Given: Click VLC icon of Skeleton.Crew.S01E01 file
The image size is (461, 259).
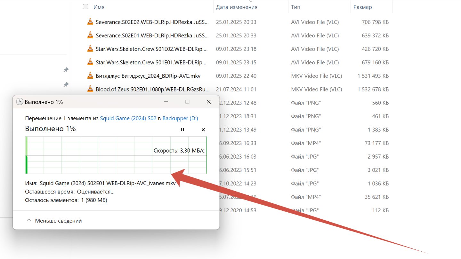Looking at the screenshot, I should [90, 62].
